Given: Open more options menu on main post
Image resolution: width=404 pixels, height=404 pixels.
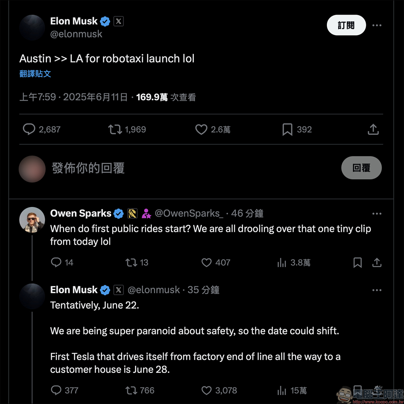Looking at the screenshot, I should (377, 25).
